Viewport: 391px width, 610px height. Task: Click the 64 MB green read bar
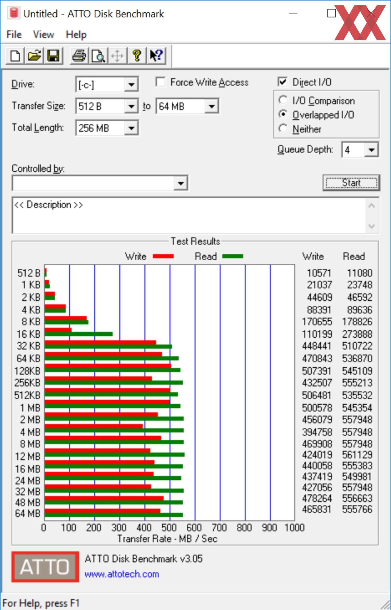point(114,515)
